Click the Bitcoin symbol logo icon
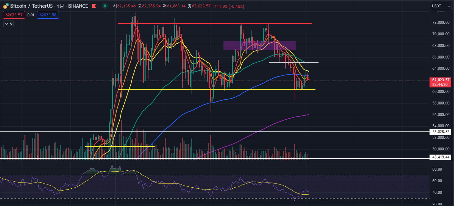454x206 pixels. (x=6, y=6)
